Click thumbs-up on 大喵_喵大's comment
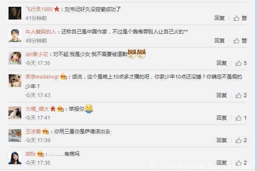 click(241, 118)
